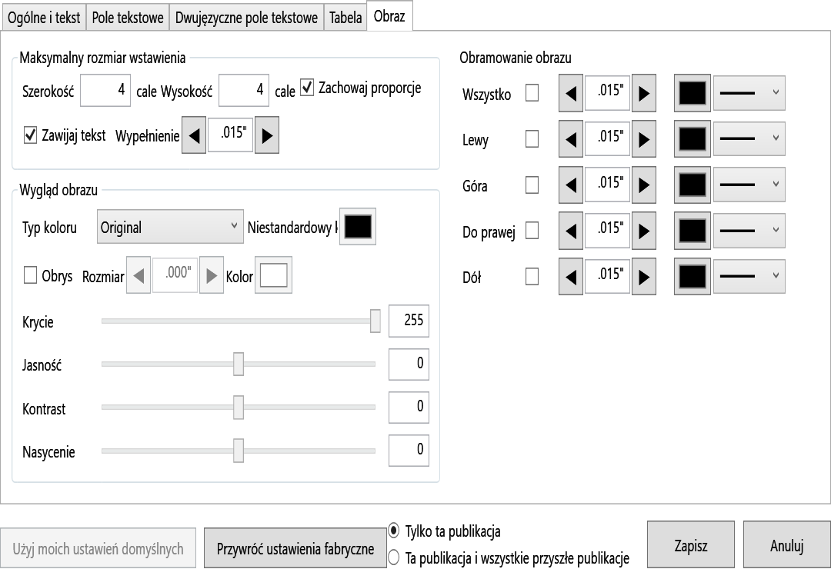Click the Krycie value field 255

pos(409,321)
